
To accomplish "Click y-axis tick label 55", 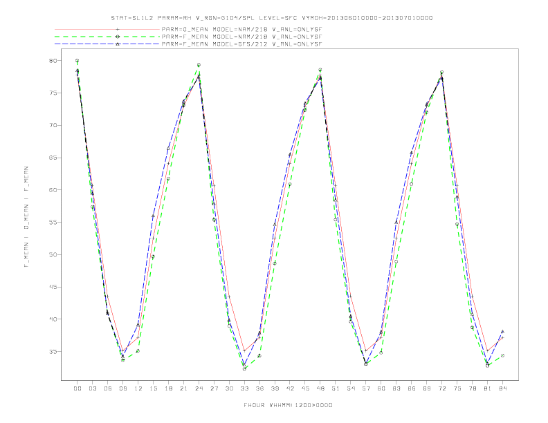I will pos(53,222).
